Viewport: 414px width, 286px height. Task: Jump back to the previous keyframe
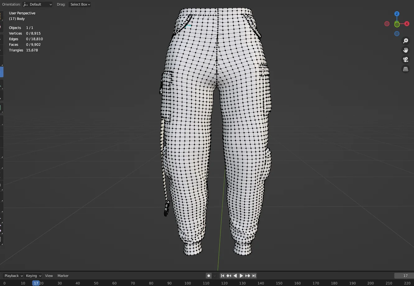229,275
